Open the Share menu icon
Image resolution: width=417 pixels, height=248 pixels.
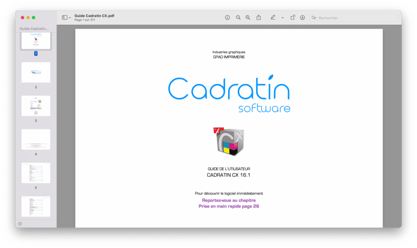tap(259, 18)
